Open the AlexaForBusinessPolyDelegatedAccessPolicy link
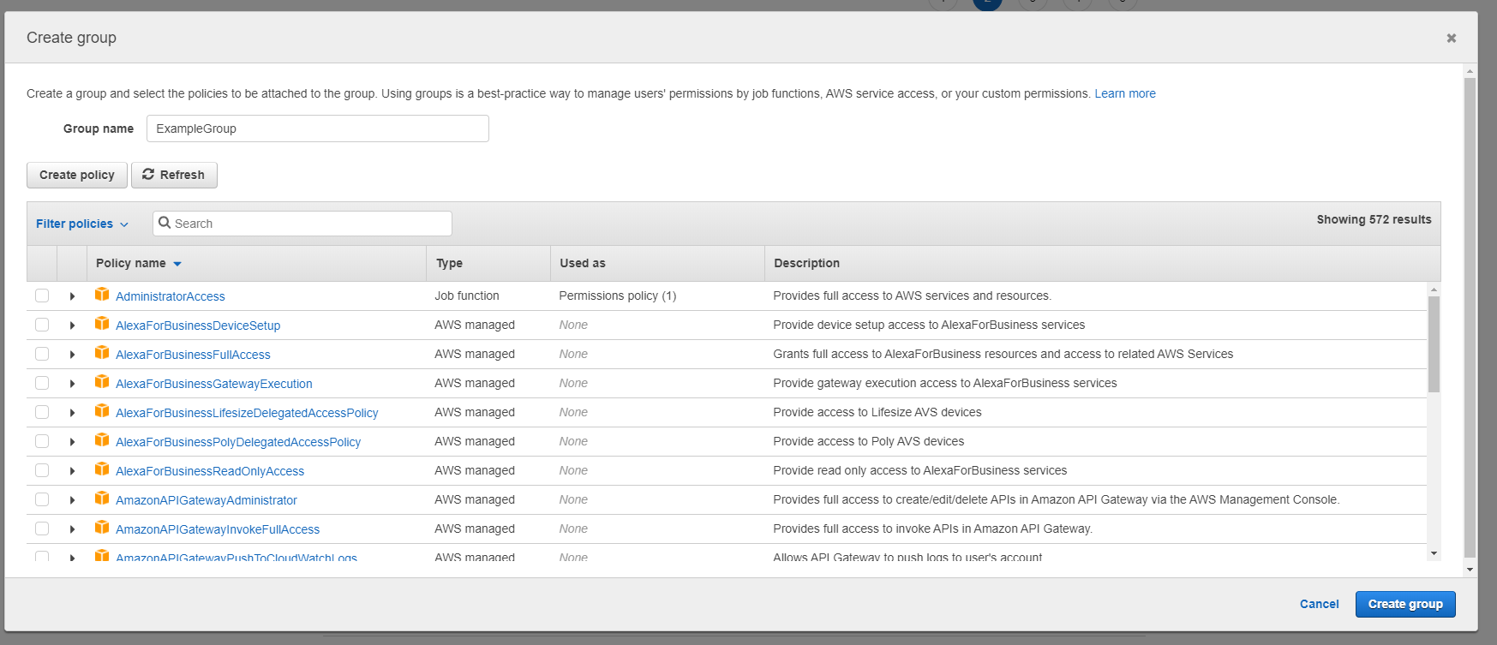The image size is (1497, 645). [238, 442]
